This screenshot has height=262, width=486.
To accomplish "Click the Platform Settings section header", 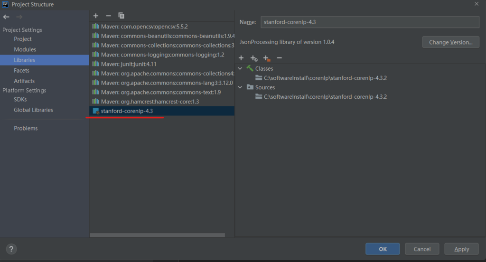I will tap(24, 90).
